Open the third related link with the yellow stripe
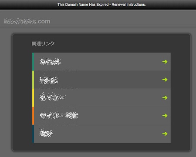Viewport: 196px width, 157px height. point(101,98)
